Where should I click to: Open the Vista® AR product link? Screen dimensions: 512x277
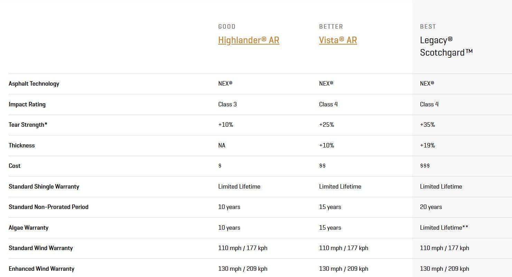point(338,40)
